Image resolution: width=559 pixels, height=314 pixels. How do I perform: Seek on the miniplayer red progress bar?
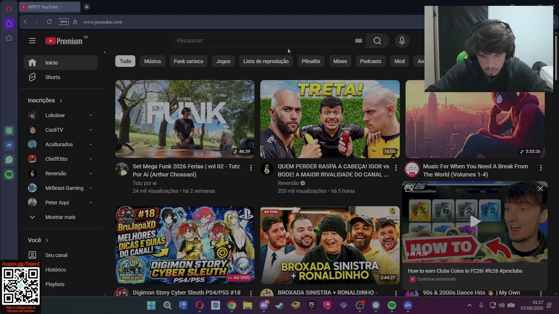[475, 262]
